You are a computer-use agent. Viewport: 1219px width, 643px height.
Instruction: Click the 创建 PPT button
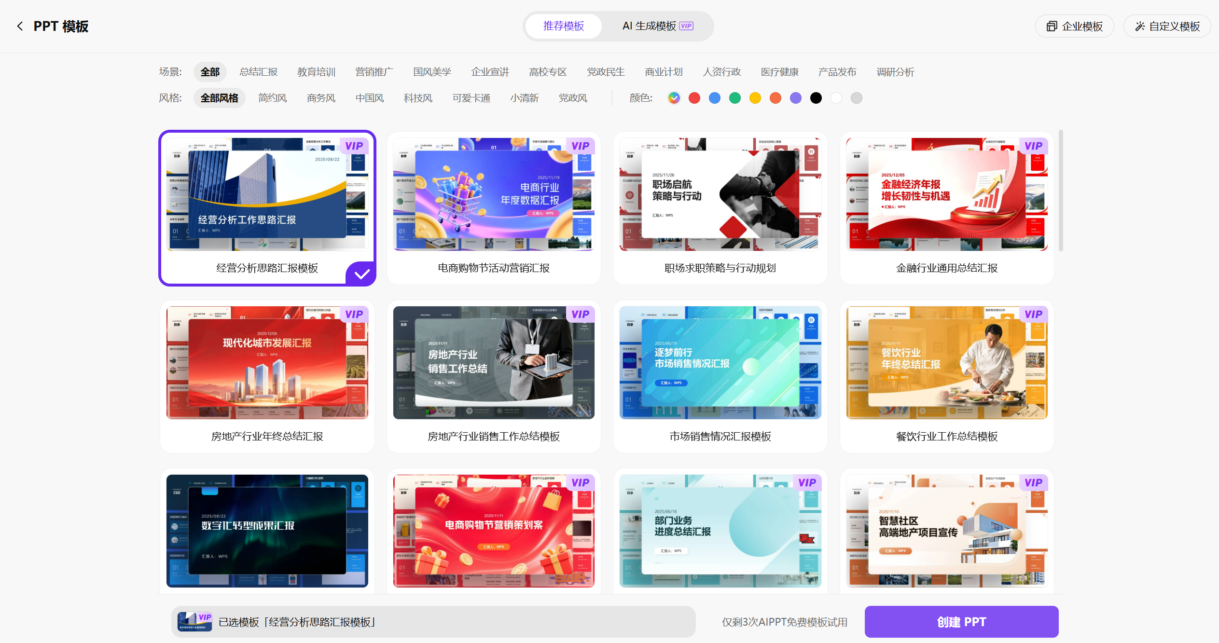coord(961,622)
